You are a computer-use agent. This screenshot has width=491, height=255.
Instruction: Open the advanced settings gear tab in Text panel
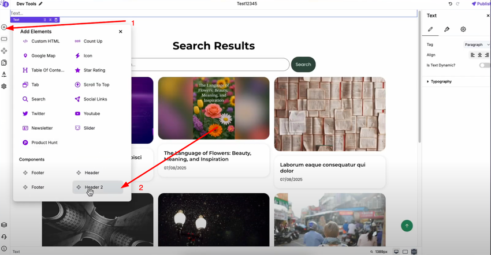pyautogui.click(x=463, y=29)
